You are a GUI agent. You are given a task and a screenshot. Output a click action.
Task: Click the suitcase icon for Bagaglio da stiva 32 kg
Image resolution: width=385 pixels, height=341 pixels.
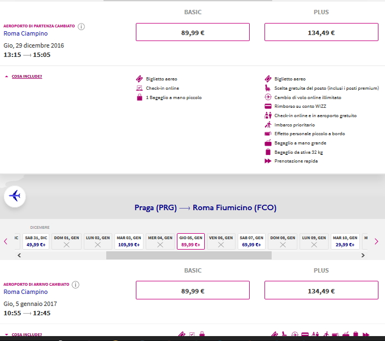tap(268, 152)
